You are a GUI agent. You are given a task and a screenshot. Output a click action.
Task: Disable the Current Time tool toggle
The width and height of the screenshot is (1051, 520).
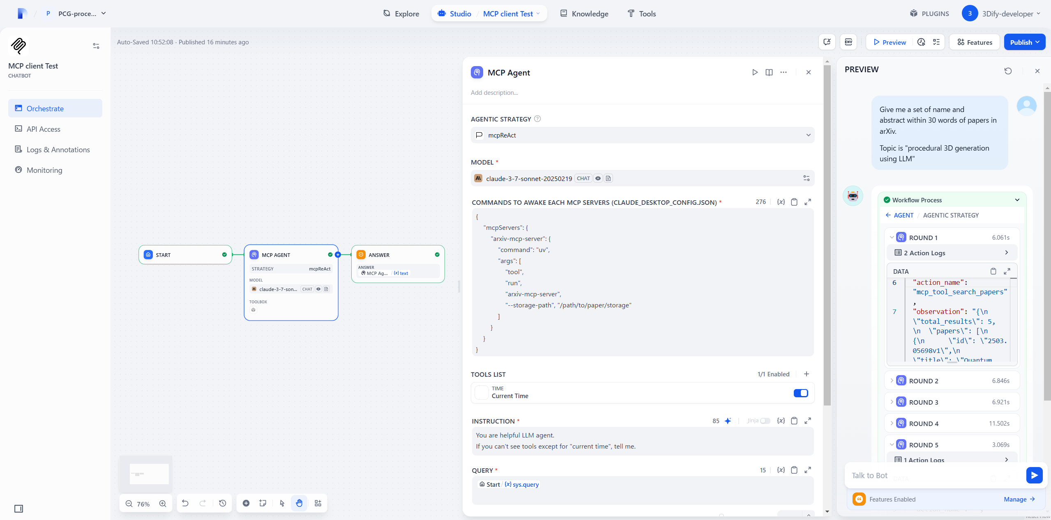(800, 393)
